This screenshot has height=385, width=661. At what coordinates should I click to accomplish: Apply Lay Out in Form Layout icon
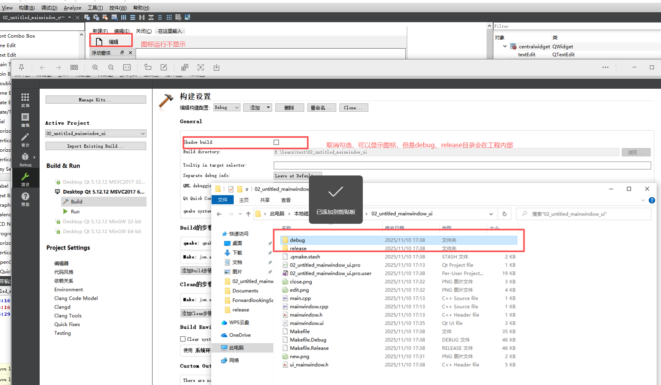160,17
